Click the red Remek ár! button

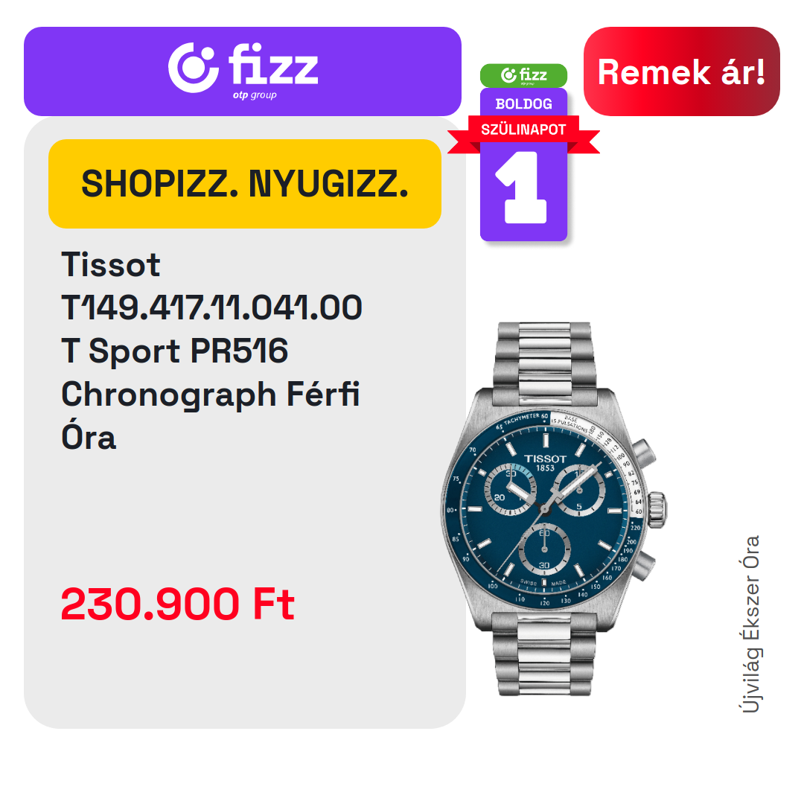click(x=681, y=71)
